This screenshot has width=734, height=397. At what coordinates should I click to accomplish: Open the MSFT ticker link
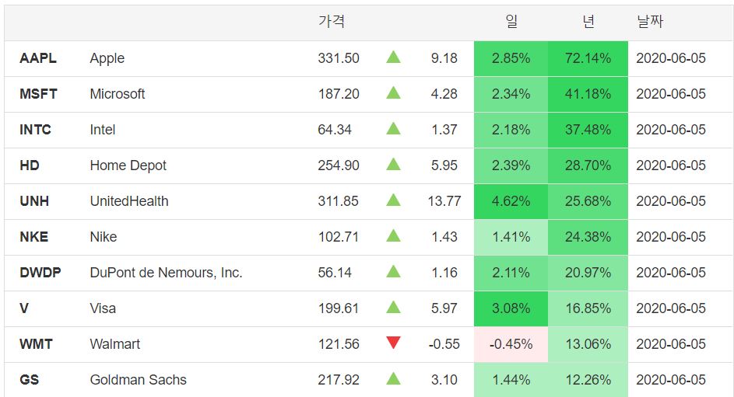38,94
